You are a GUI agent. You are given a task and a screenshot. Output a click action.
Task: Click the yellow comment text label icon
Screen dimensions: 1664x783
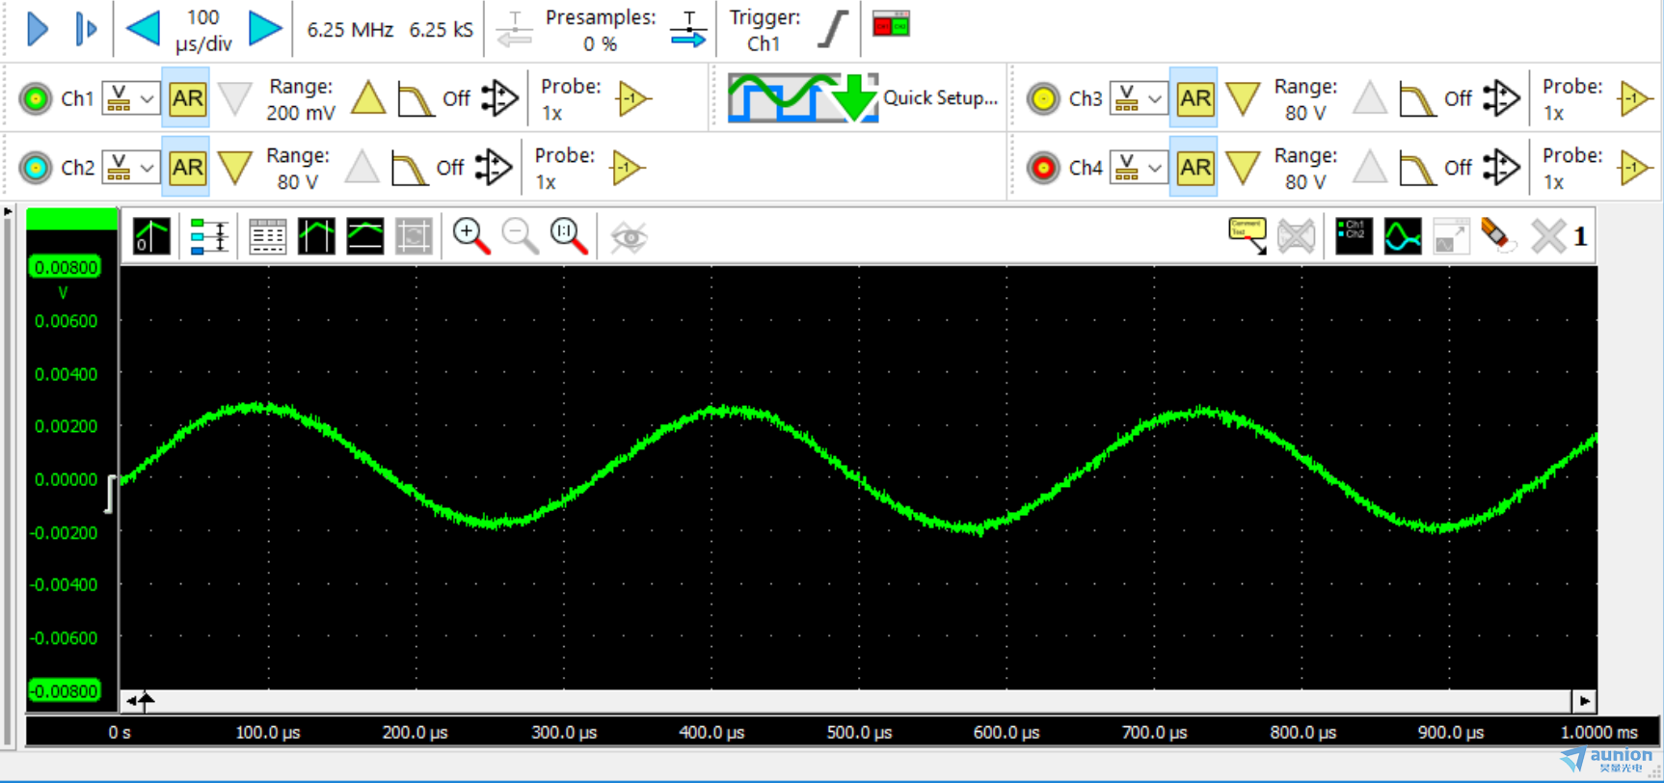[x=1247, y=235]
